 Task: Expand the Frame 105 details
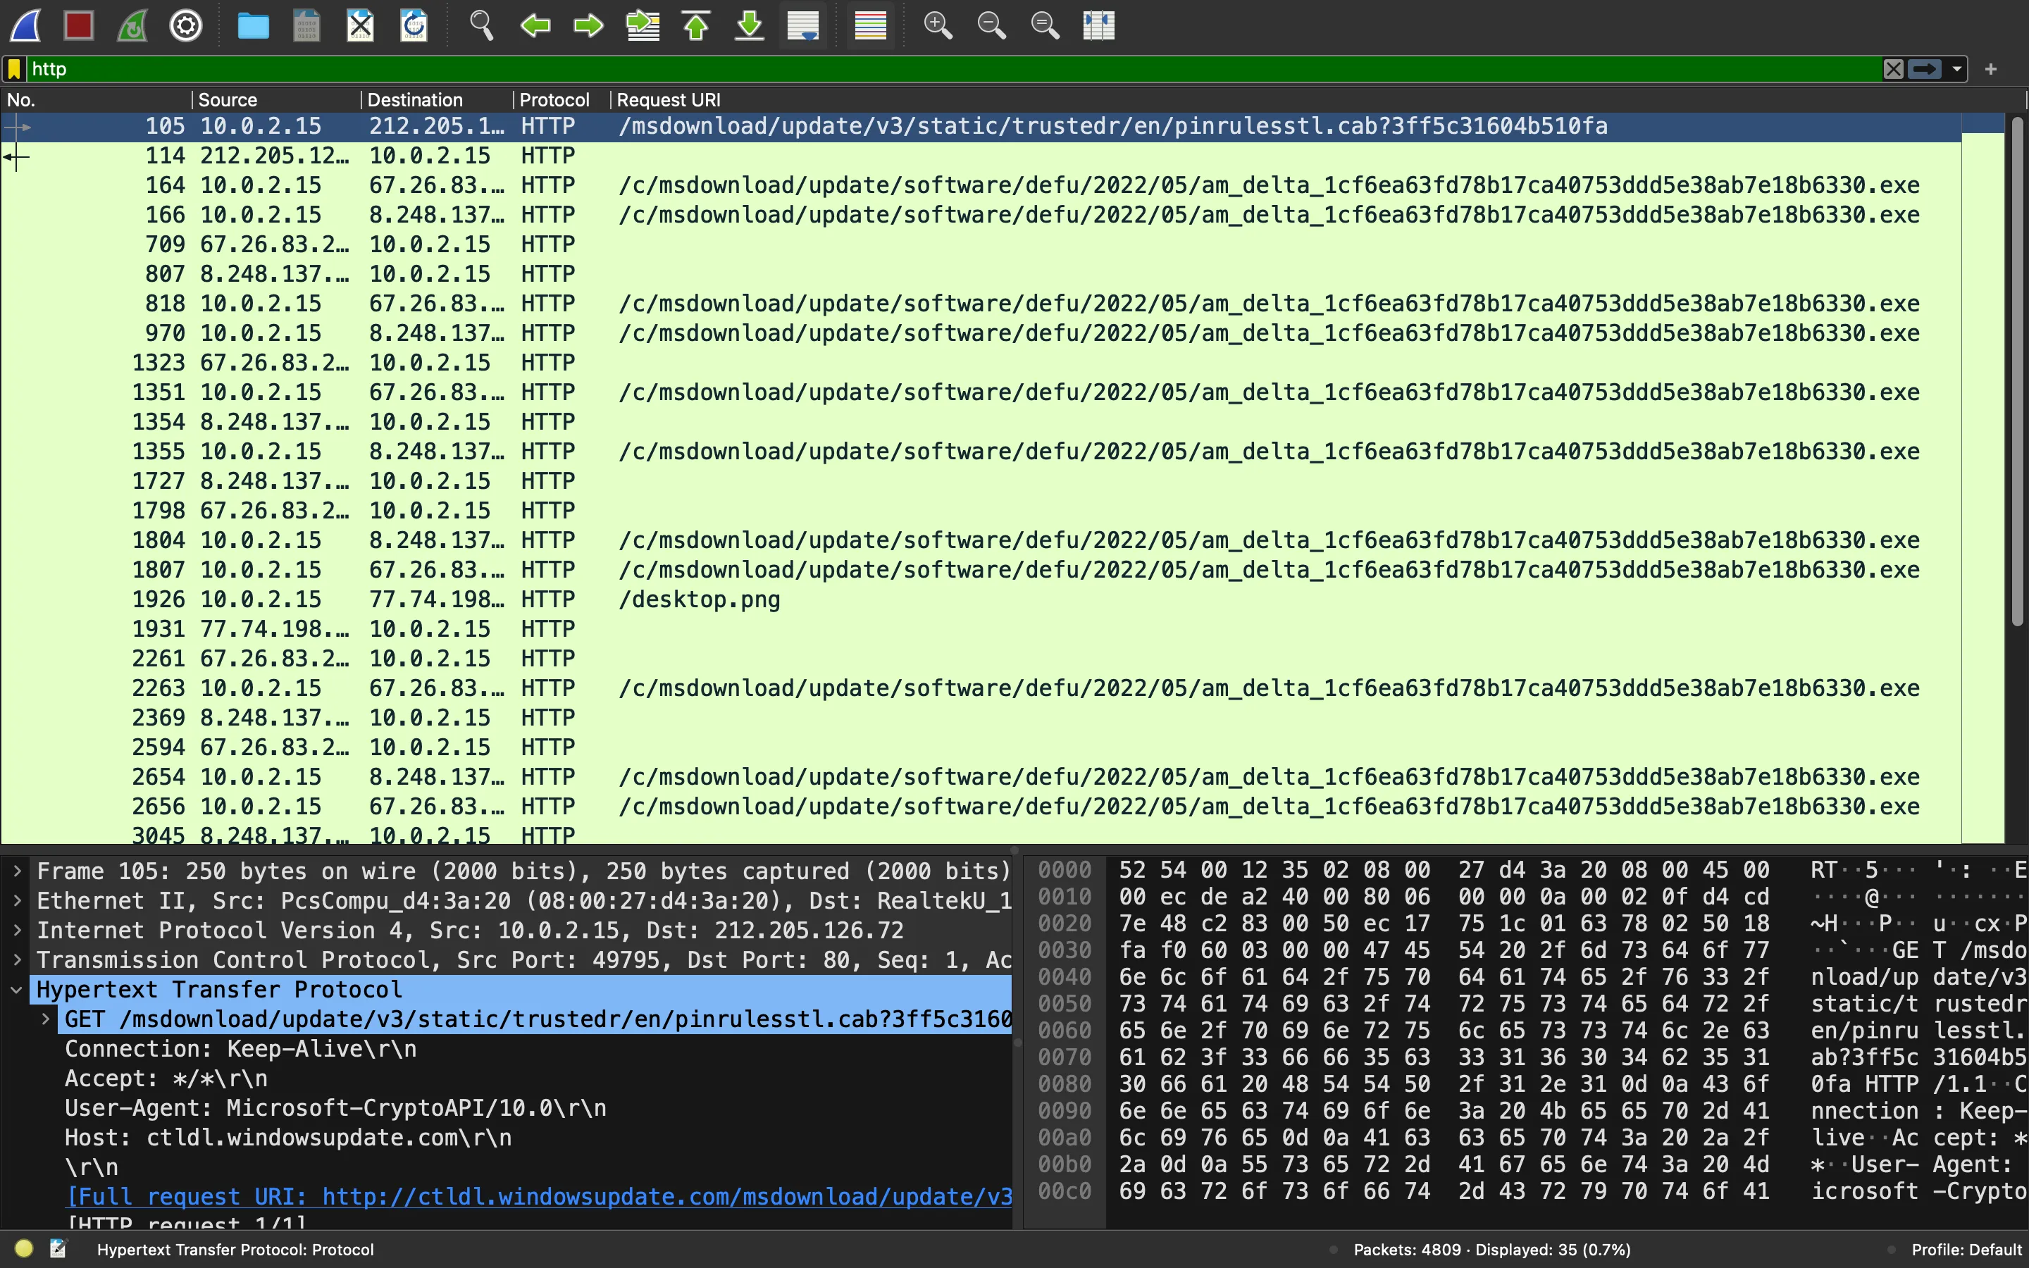[x=17, y=871]
